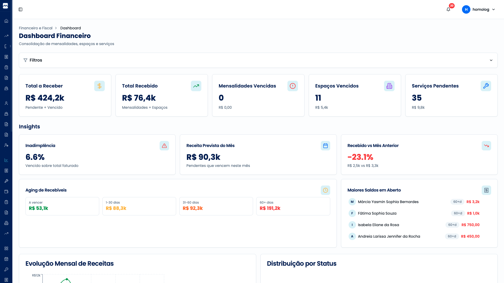Click the Dashboard breadcrumb

[71, 28]
